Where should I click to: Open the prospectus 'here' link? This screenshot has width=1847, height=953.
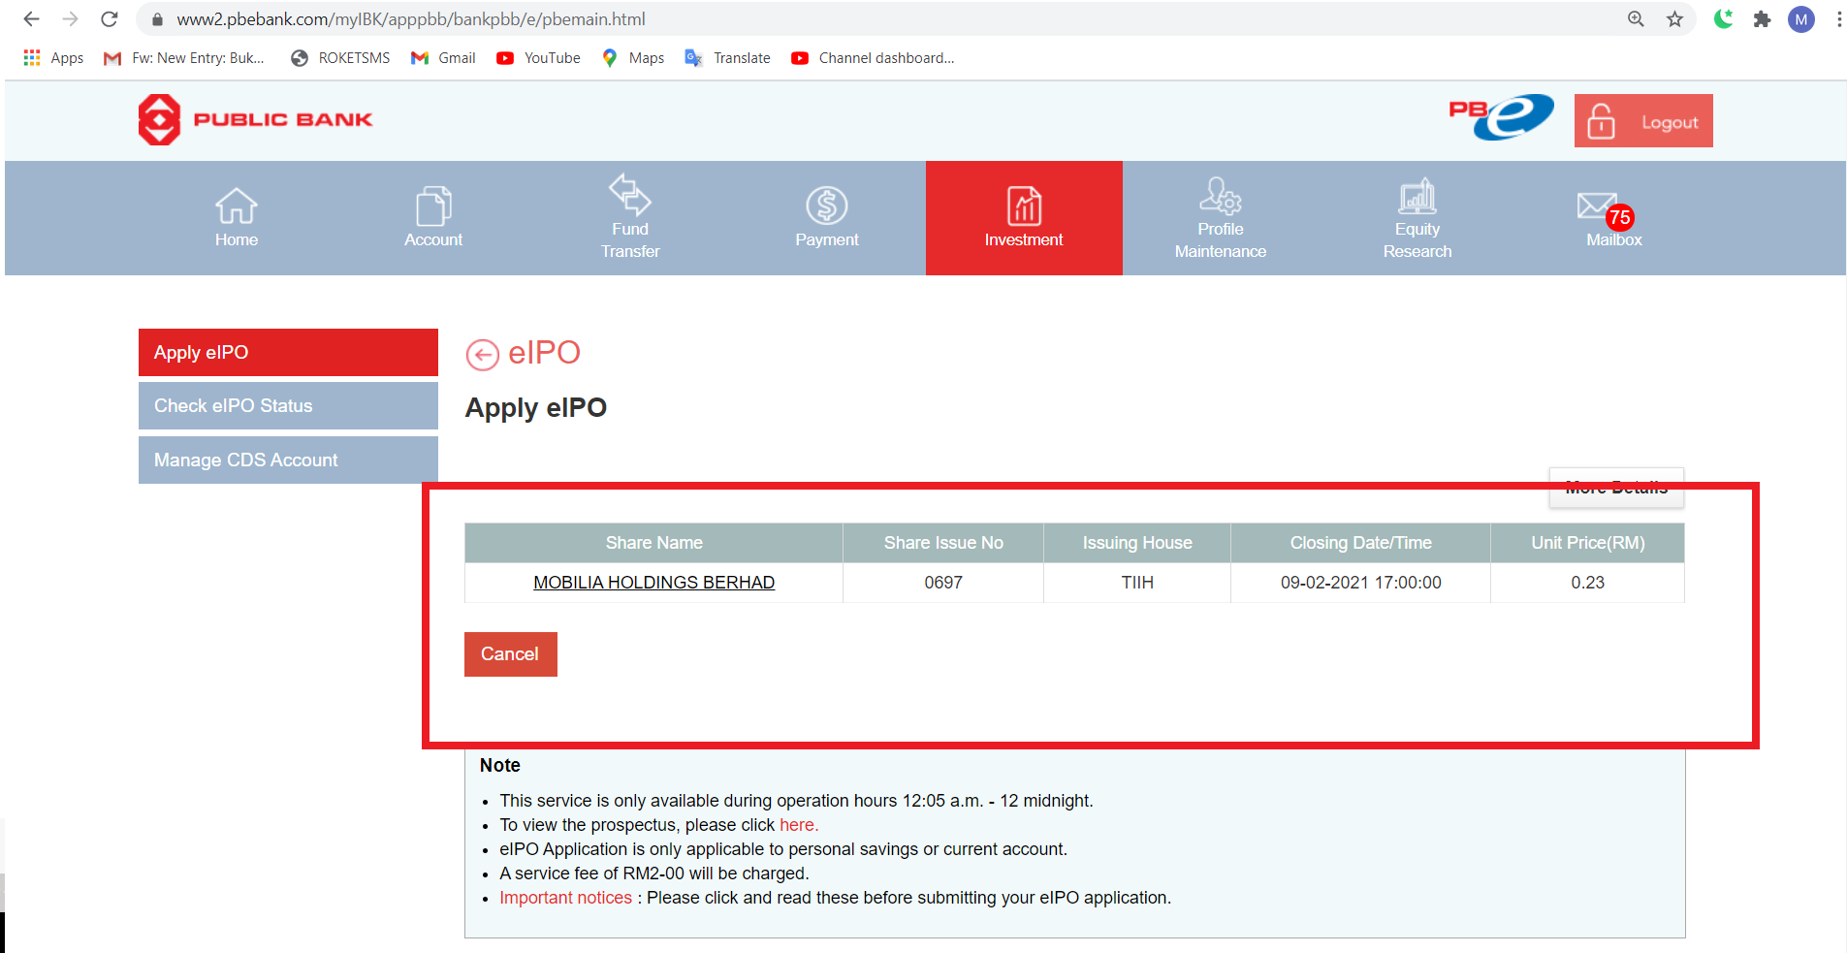point(799,825)
